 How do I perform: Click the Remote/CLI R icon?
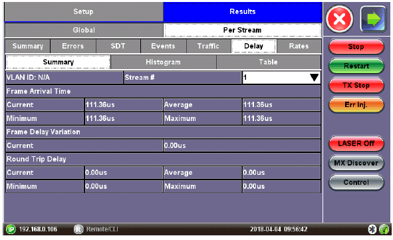[78, 229]
